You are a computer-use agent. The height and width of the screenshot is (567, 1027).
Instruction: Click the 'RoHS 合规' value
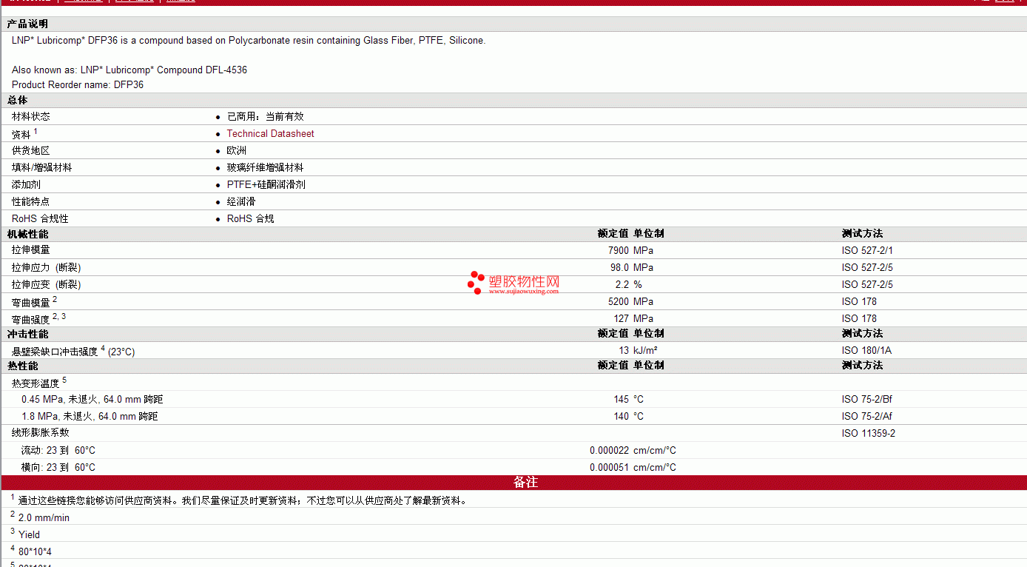click(x=251, y=219)
